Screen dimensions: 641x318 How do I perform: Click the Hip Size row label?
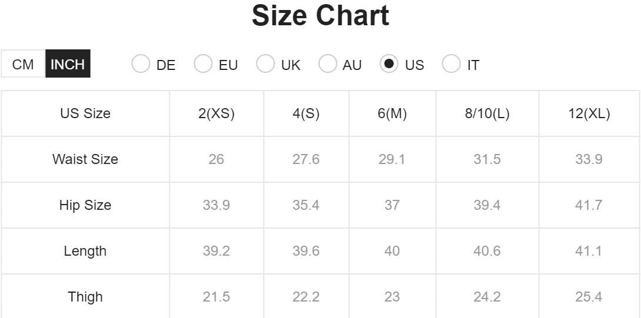[85, 205]
